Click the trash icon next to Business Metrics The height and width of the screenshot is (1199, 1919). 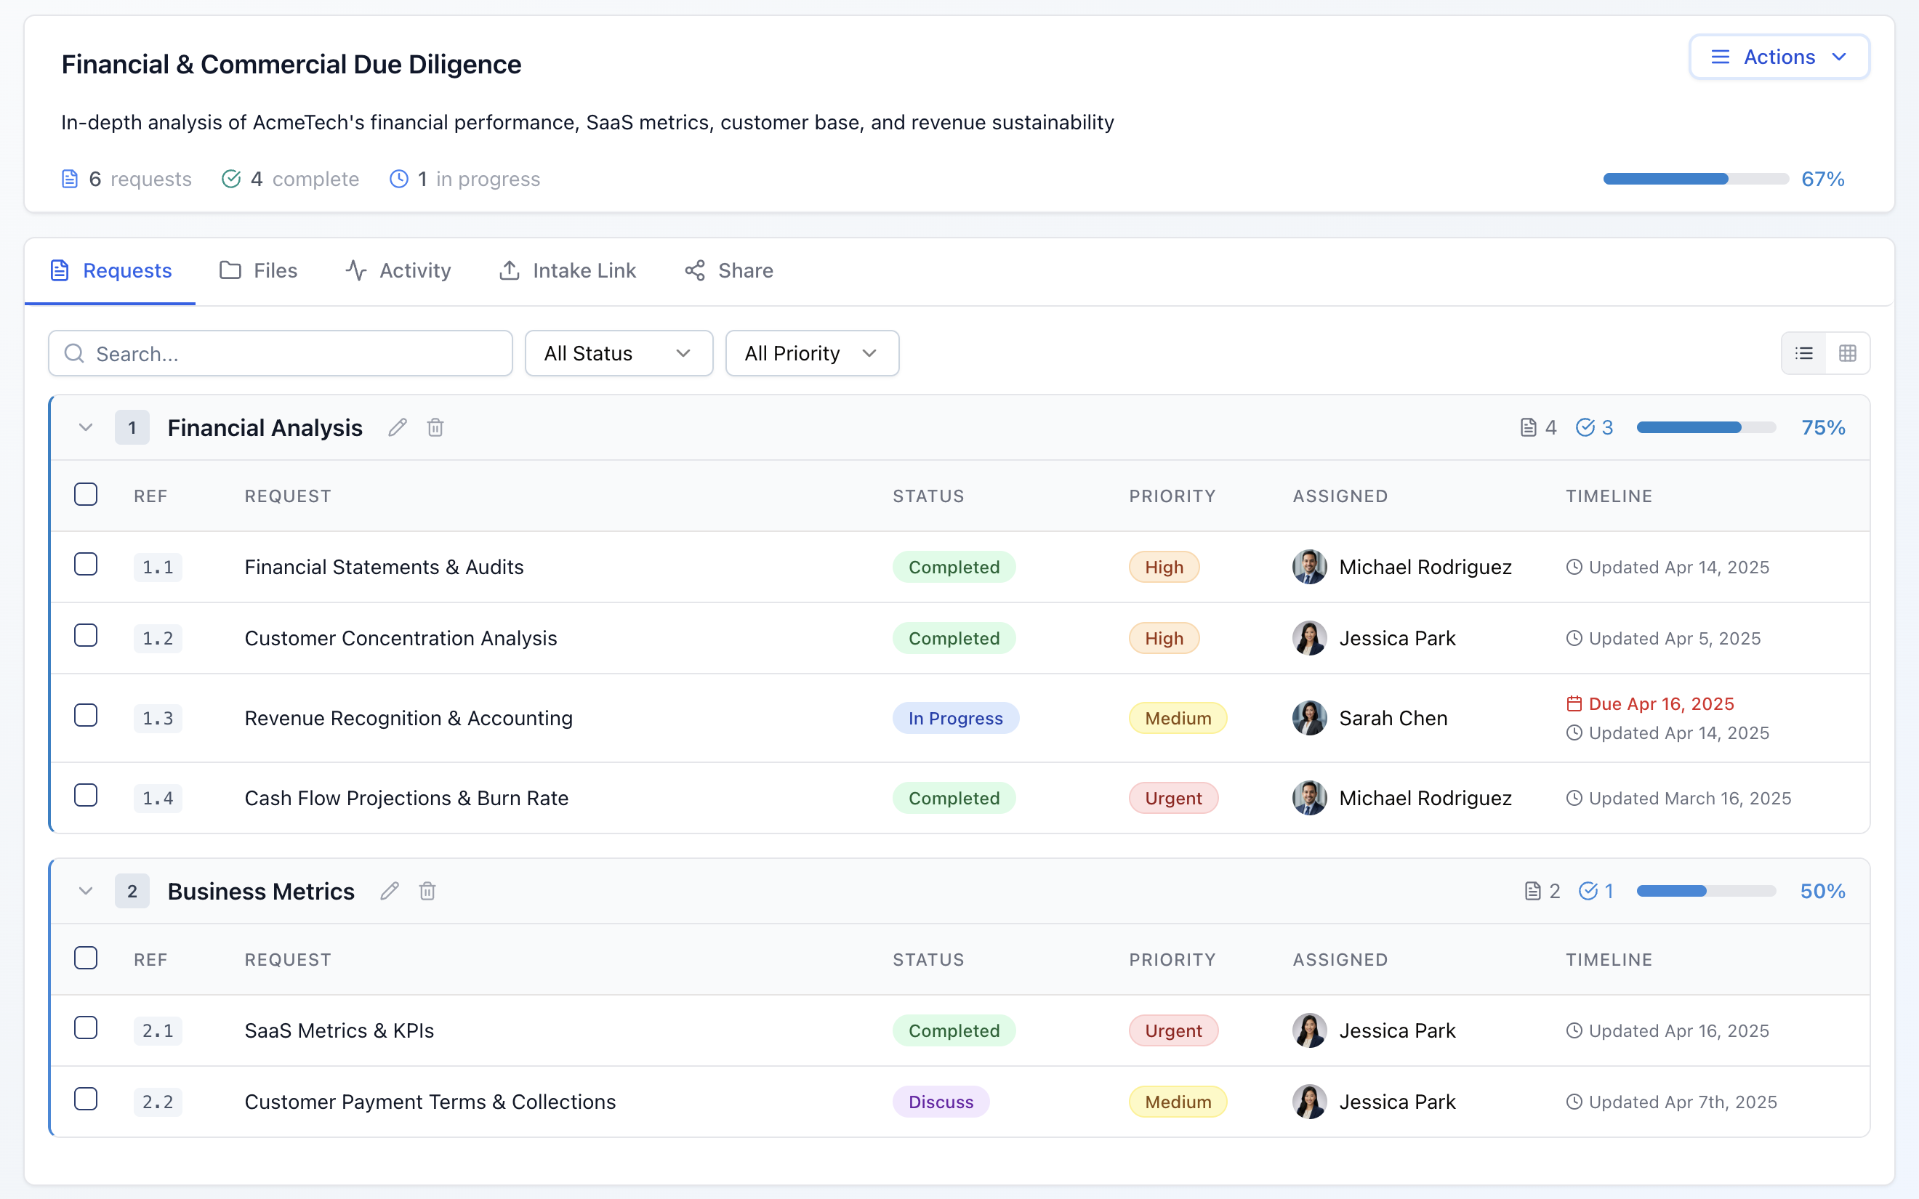click(427, 890)
